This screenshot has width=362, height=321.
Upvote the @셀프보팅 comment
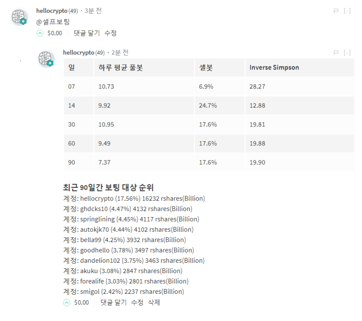click(x=40, y=33)
